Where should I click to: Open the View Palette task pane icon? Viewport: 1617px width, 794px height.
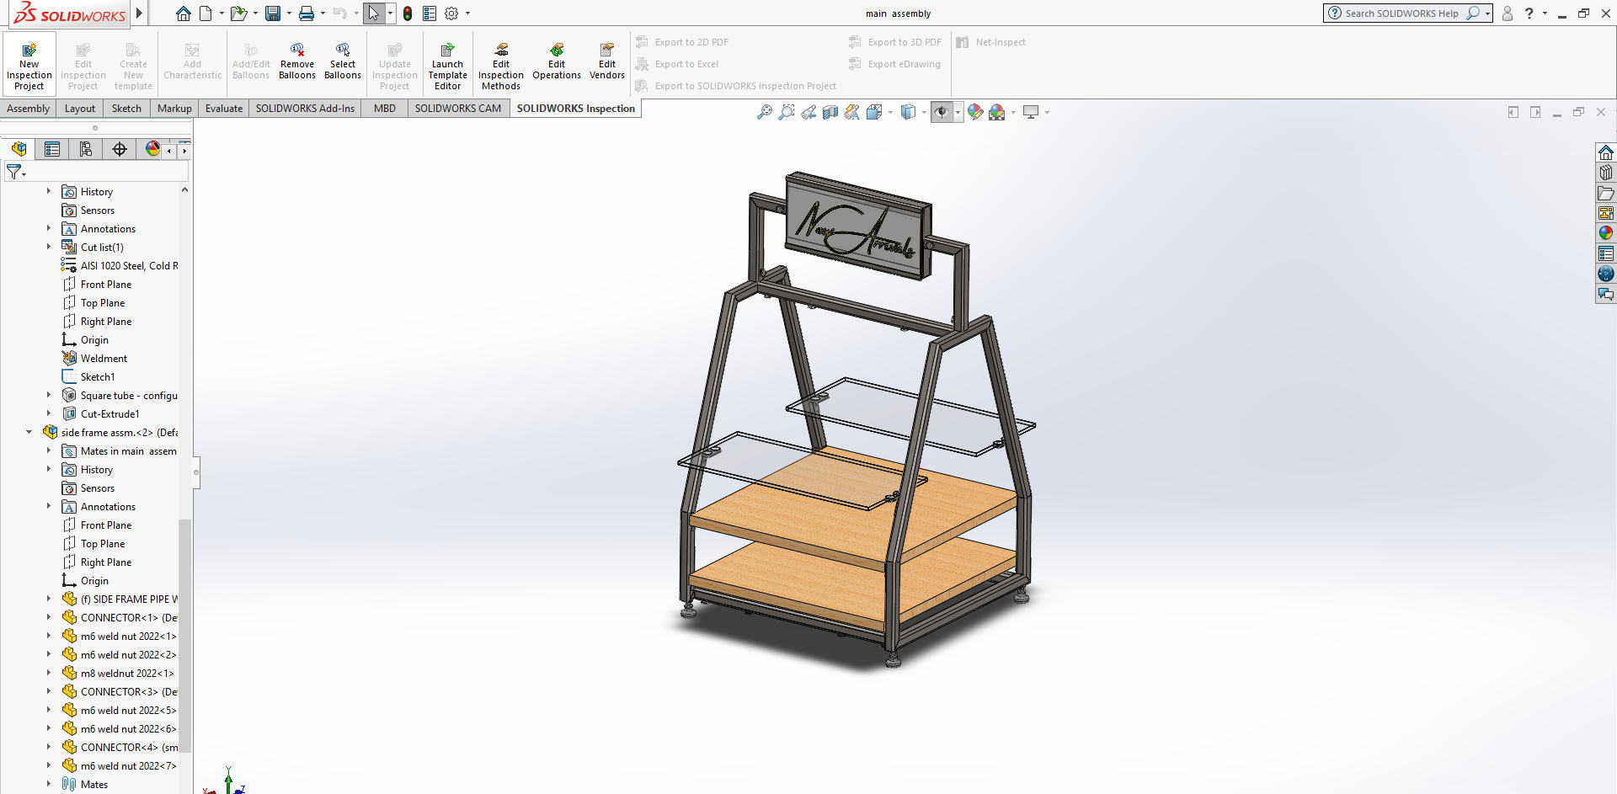tap(1606, 213)
